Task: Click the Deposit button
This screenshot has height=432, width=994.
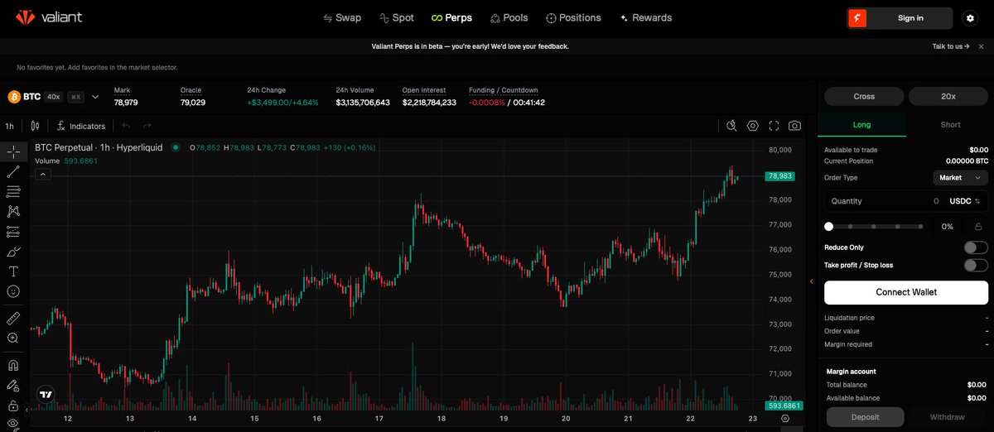Action: 865,417
